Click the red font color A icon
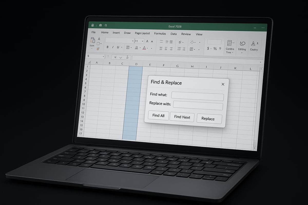The width and height of the screenshot is (308, 205). pyautogui.click(x=144, y=48)
